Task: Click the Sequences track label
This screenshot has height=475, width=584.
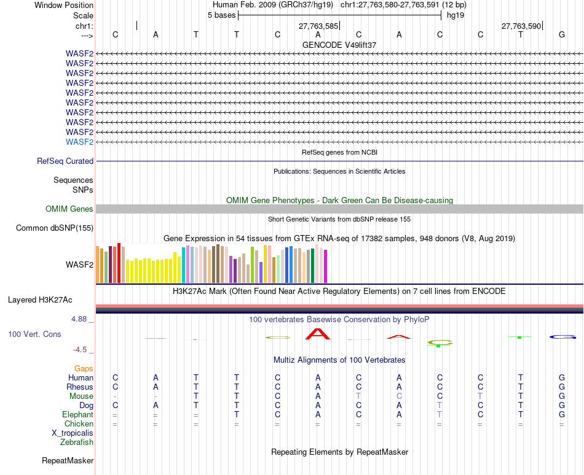Action: pos(73,180)
